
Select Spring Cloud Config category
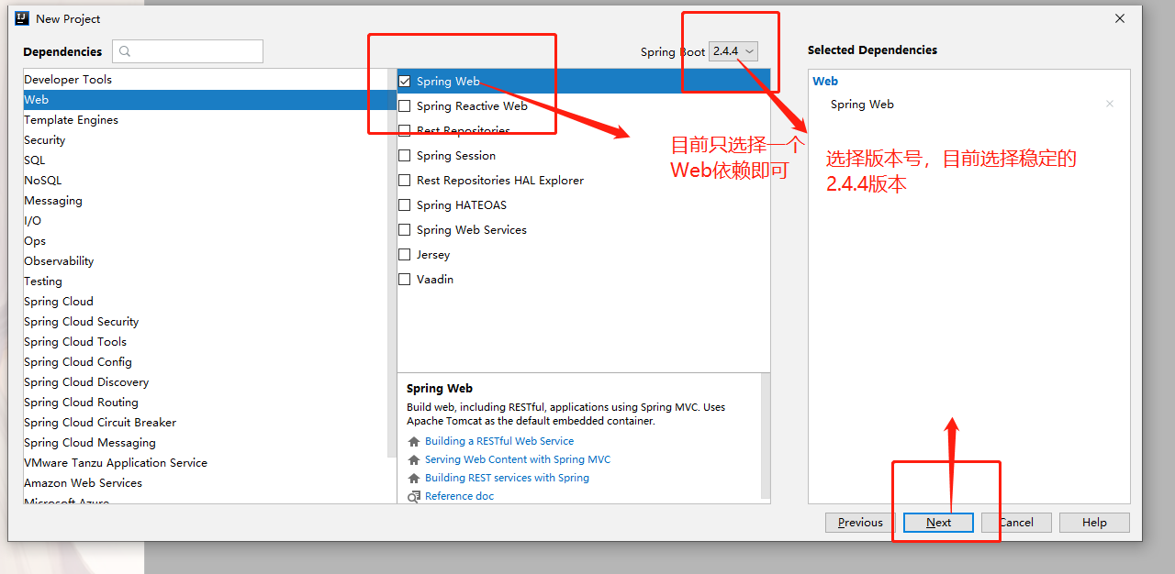(206, 362)
